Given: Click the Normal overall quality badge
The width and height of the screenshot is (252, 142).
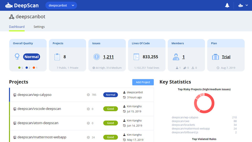Looking at the screenshot, I should pos(31,57).
